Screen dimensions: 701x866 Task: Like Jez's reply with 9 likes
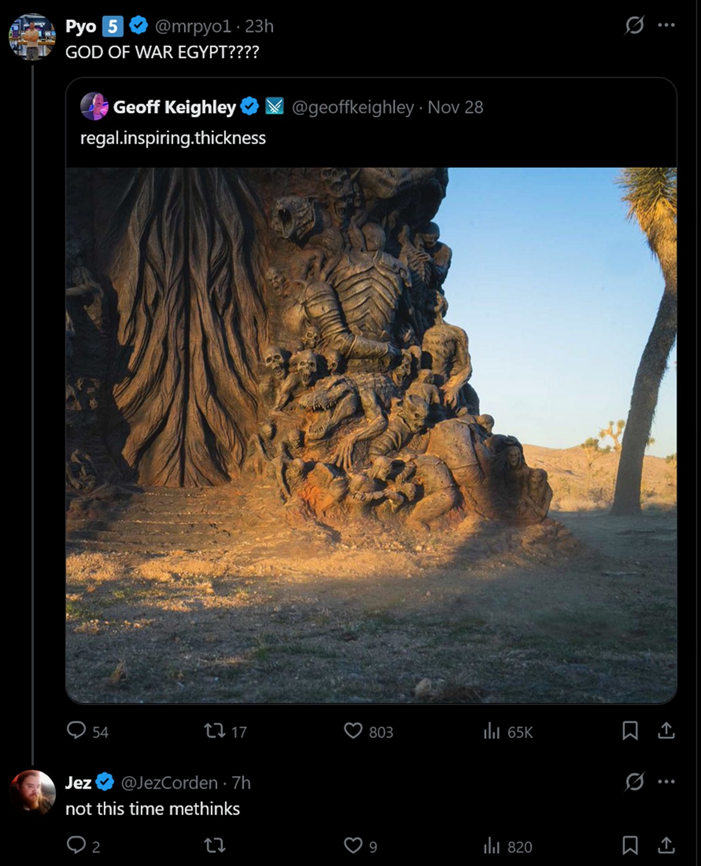[x=353, y=846]
